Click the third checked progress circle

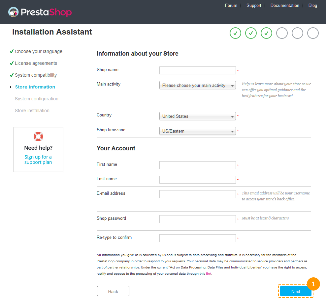click(266, 33)
